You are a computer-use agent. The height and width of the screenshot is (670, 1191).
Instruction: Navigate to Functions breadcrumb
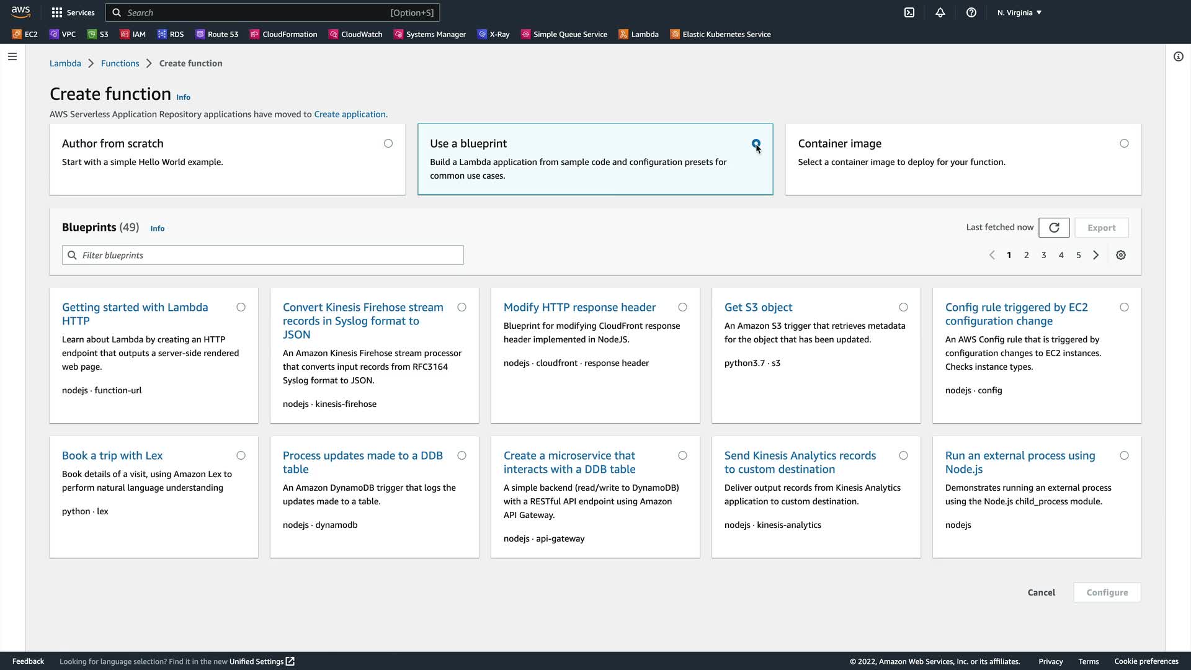120,63
